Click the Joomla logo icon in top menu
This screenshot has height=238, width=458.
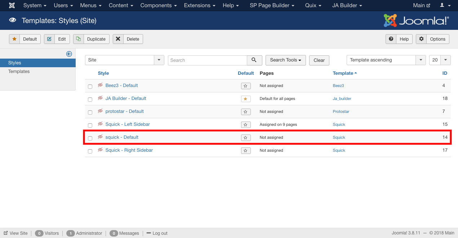(x=12, y=5)
